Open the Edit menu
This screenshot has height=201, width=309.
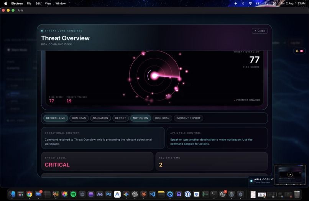click(38, 3)
